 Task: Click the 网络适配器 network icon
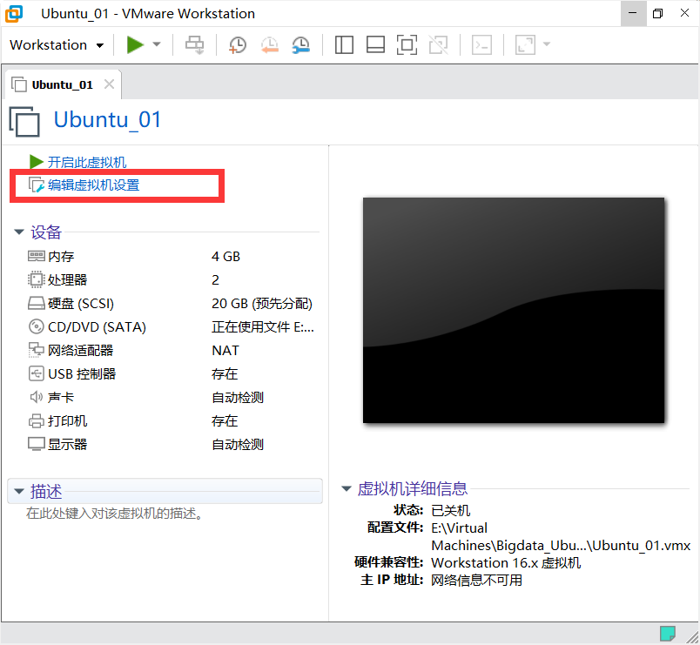click(x=37, y=351)
